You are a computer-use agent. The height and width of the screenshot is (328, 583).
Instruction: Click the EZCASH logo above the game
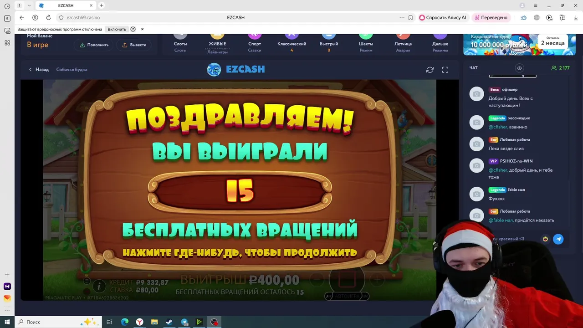point(236,69)
